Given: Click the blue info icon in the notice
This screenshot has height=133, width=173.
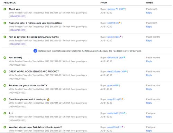Looking at the screenshot, I should click(35, 51).
